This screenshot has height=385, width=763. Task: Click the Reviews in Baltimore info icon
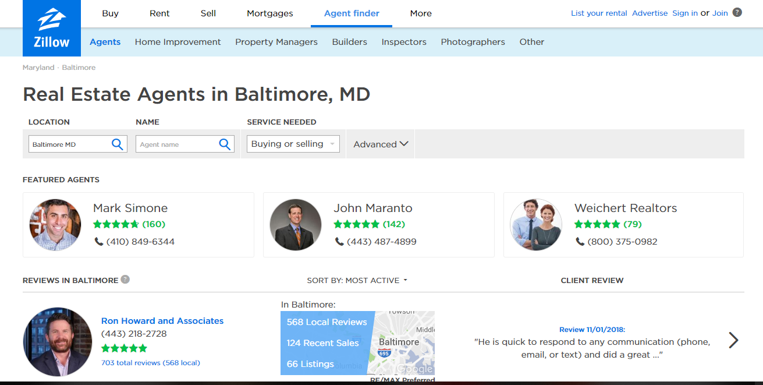coord(125,280)
